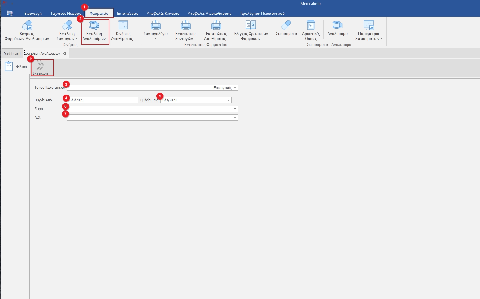Open Κινήσεις Αποθέματος box icon
This screenshot has width=480, height=299.
(x=123, y=25)
